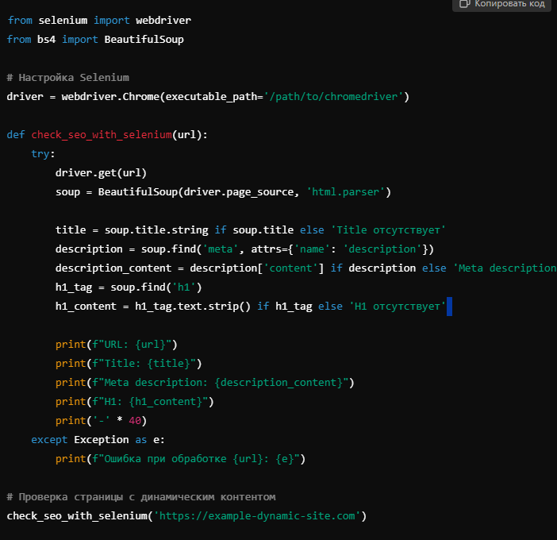Image resolution: width=557 pixels, height=540 pixels.
Task: Place cursor after 'H1 отсутствует' string
Action: [x=447, y=306]
